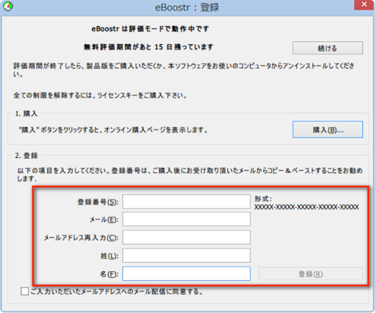Place the cursor in the 姓(L) field
This screenshot has width=375, height=313.
186,255
